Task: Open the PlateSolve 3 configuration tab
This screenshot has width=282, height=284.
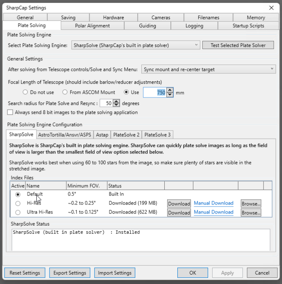Action: point(157,135)
